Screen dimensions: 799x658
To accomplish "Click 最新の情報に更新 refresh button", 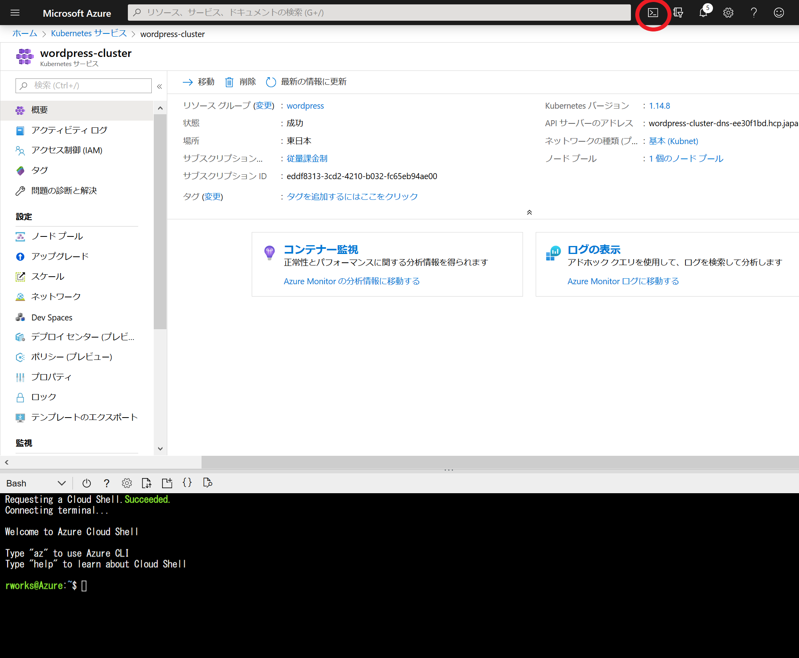I will click(x=306, y=82).
